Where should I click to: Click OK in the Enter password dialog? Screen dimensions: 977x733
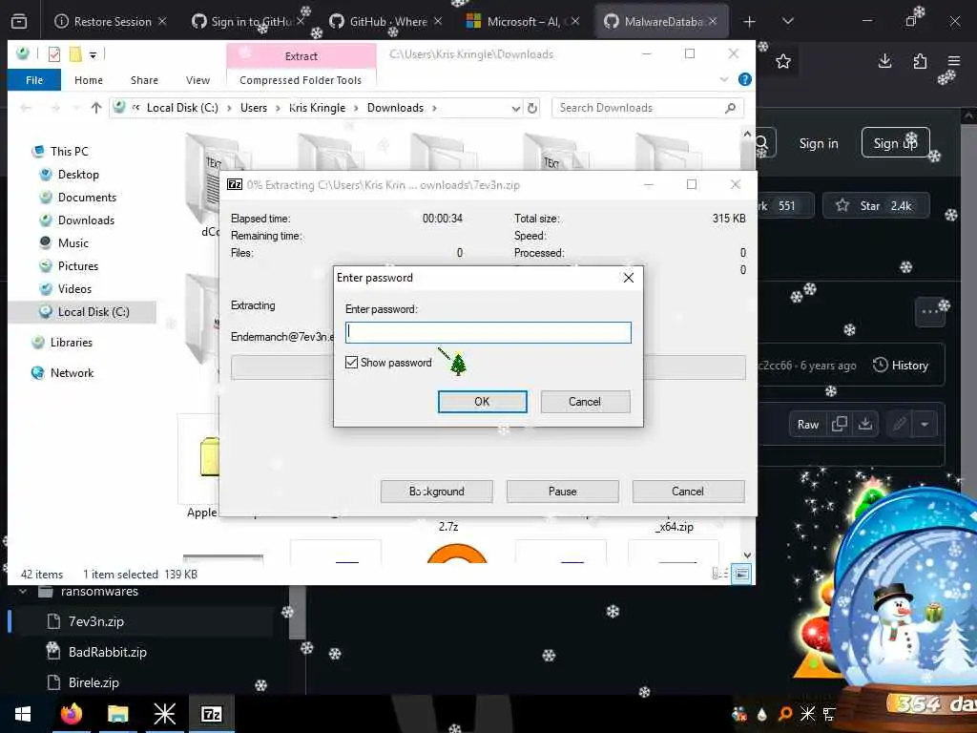pyautogui.click(x=482, y=402)
